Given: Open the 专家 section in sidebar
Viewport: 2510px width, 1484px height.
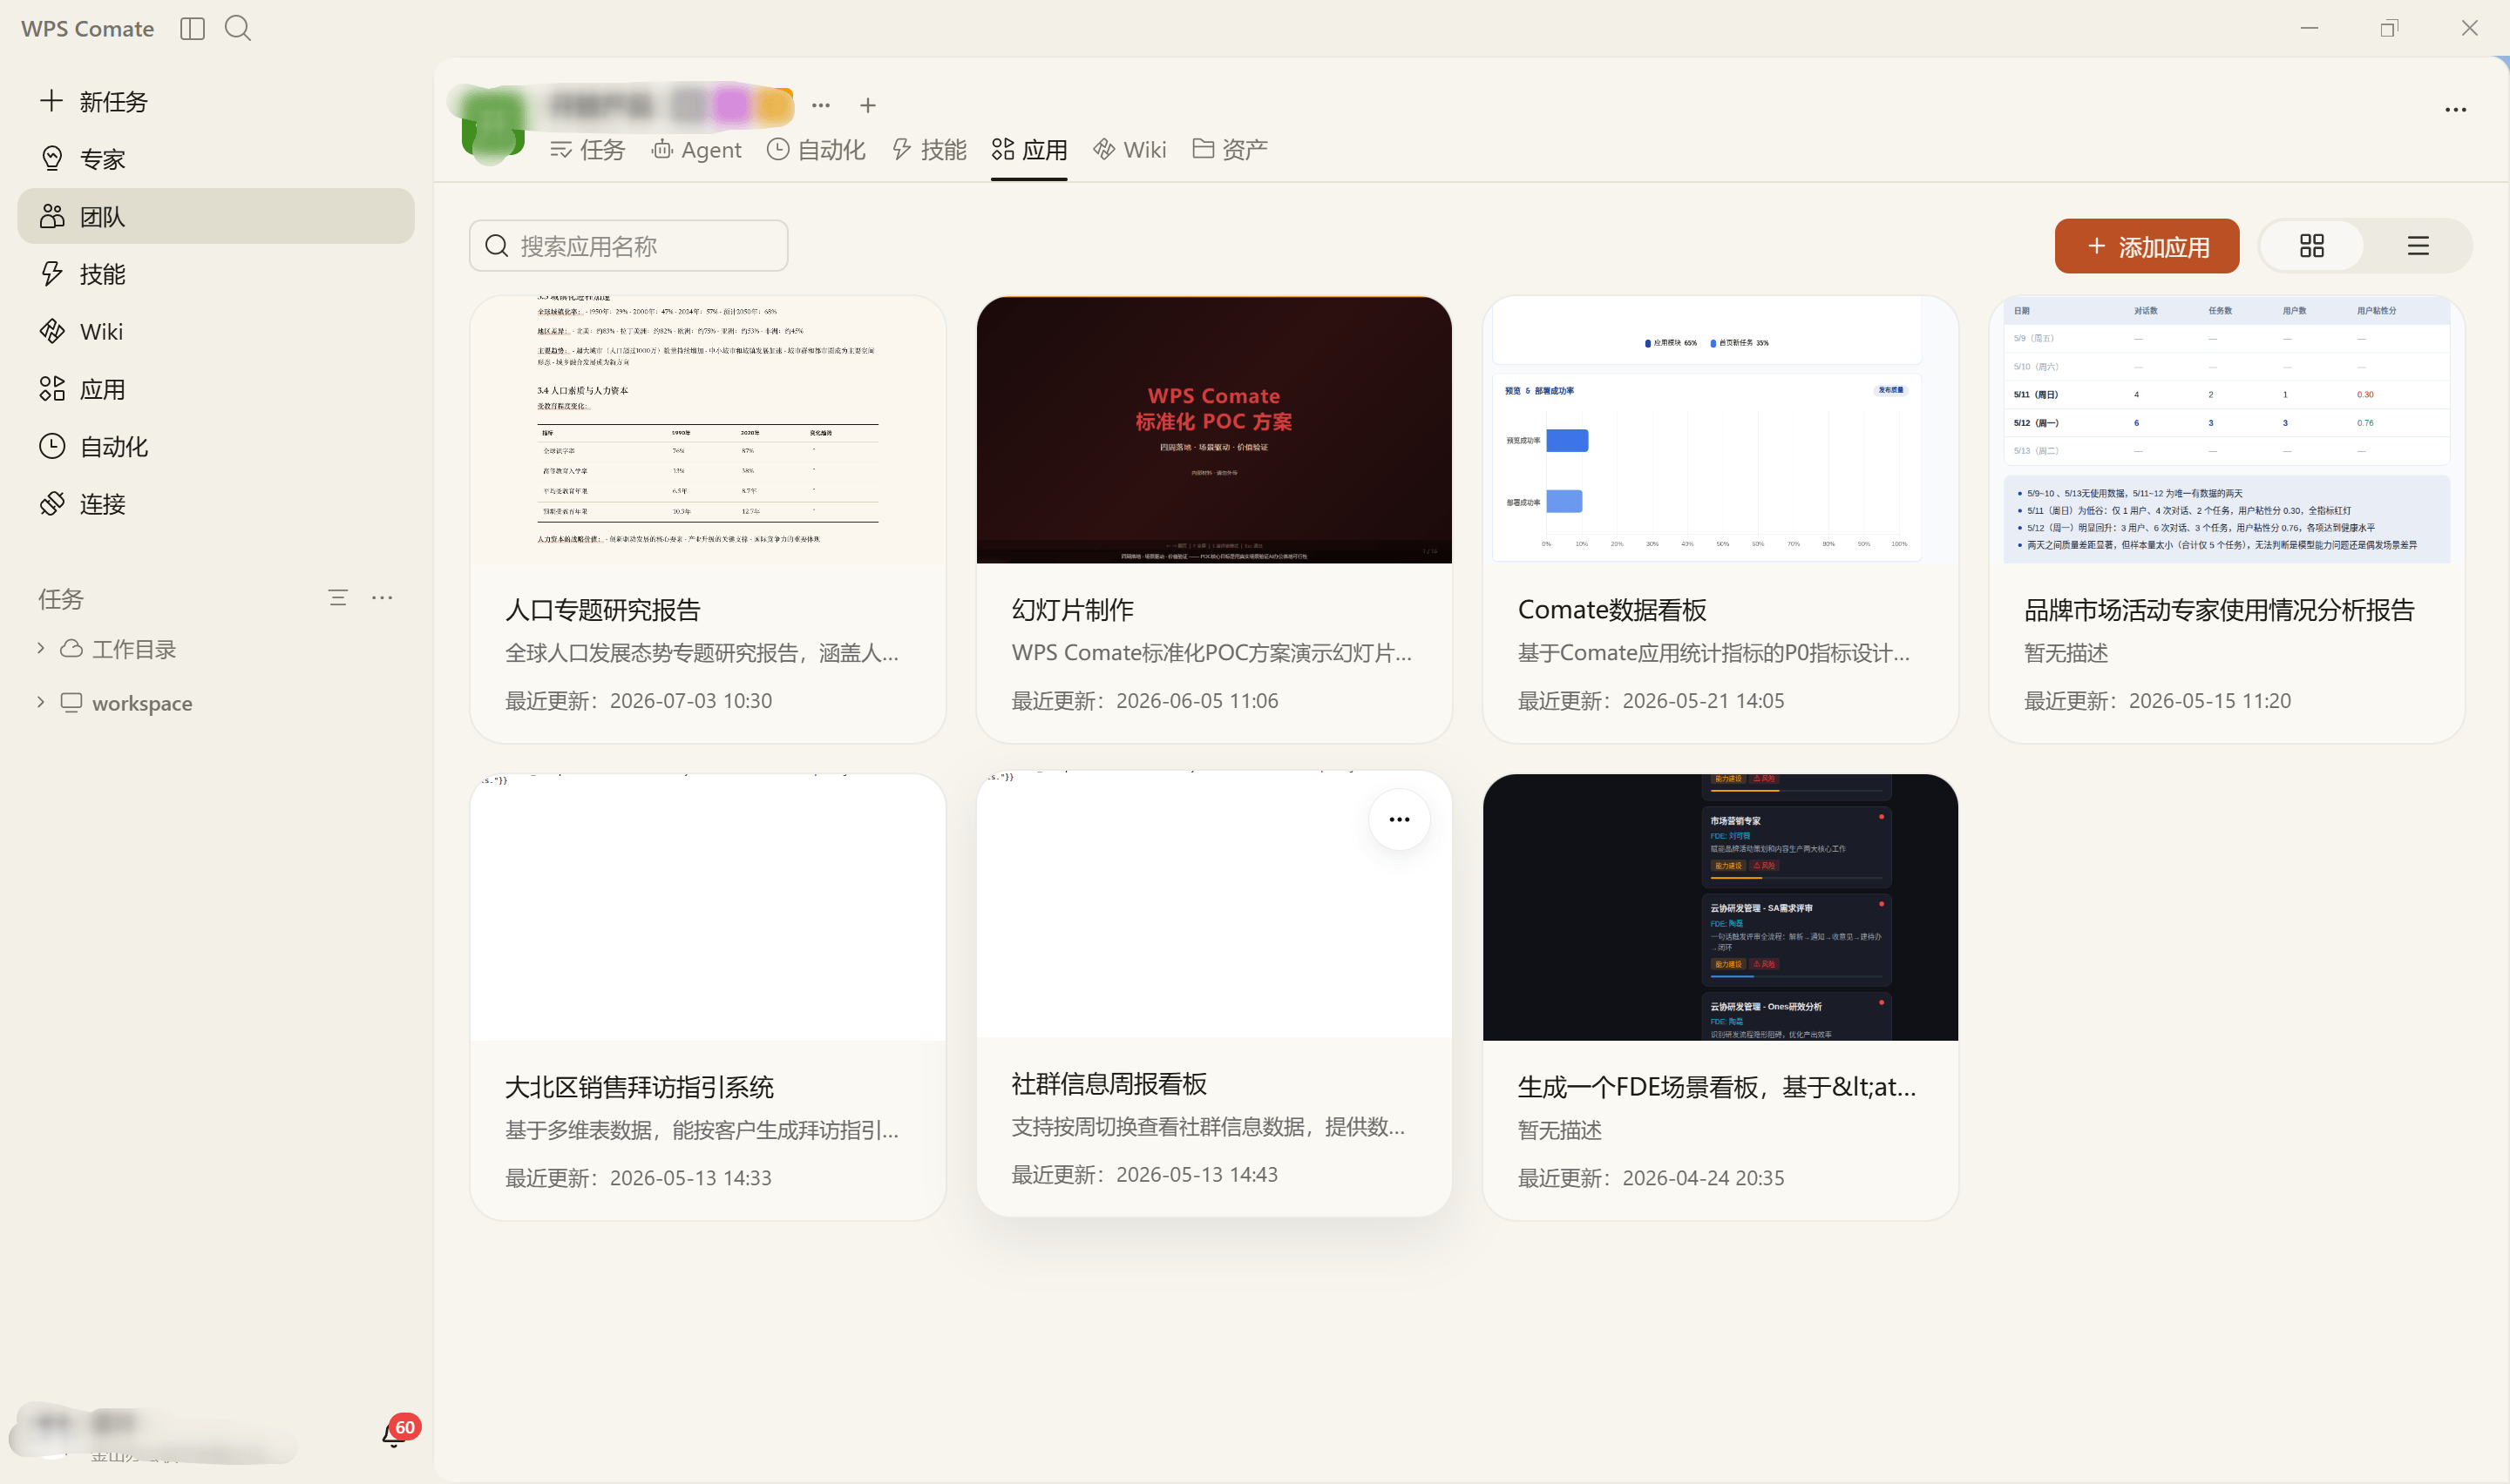Looking at the screenshot, I should pos(215,159).
